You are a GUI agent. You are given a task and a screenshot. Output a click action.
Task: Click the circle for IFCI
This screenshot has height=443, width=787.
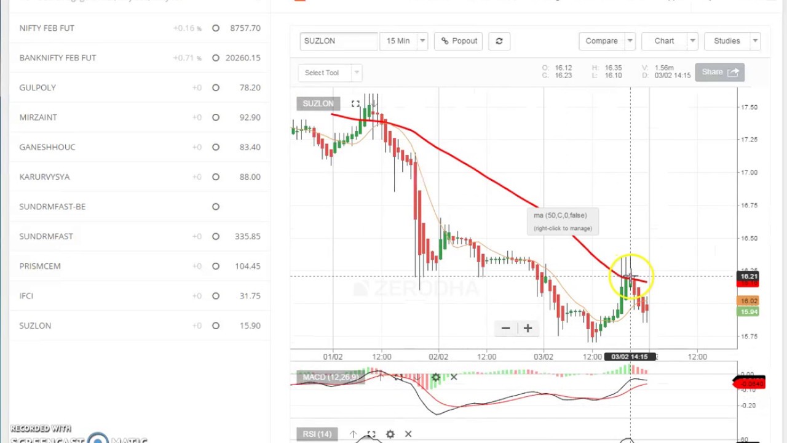tap(216, 296)
